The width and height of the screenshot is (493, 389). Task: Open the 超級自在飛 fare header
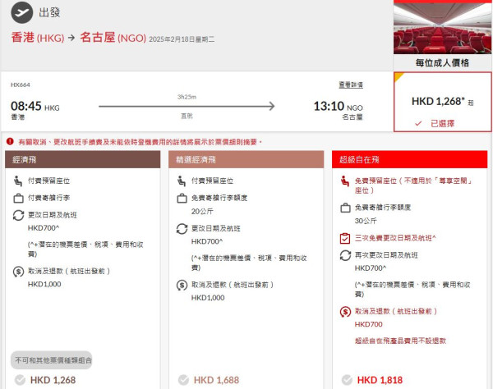(x=409, y=160)
